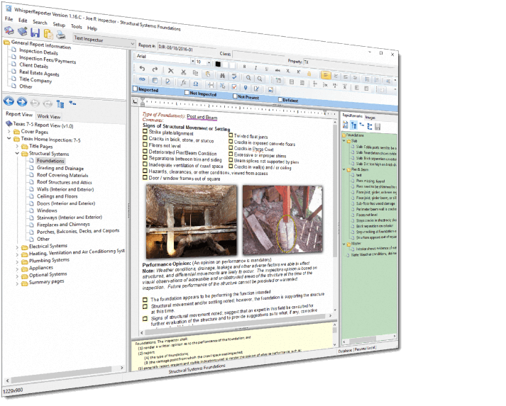Click the subscript X icon

point(287,71)
